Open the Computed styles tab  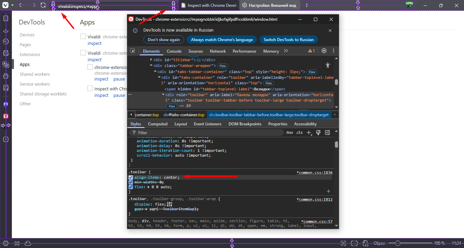click(x=158, y=124)
